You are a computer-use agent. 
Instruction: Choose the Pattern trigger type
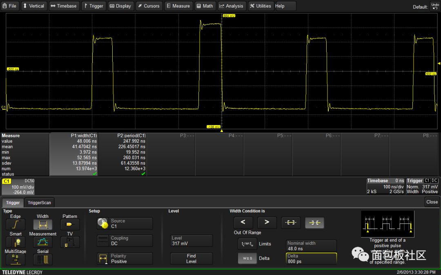tap(70, 224)
